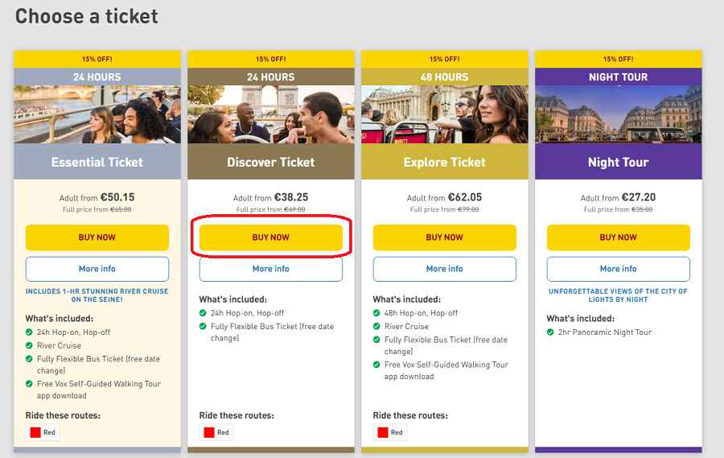Click the Red route swatch on Essential Ticket

[35, 432]
